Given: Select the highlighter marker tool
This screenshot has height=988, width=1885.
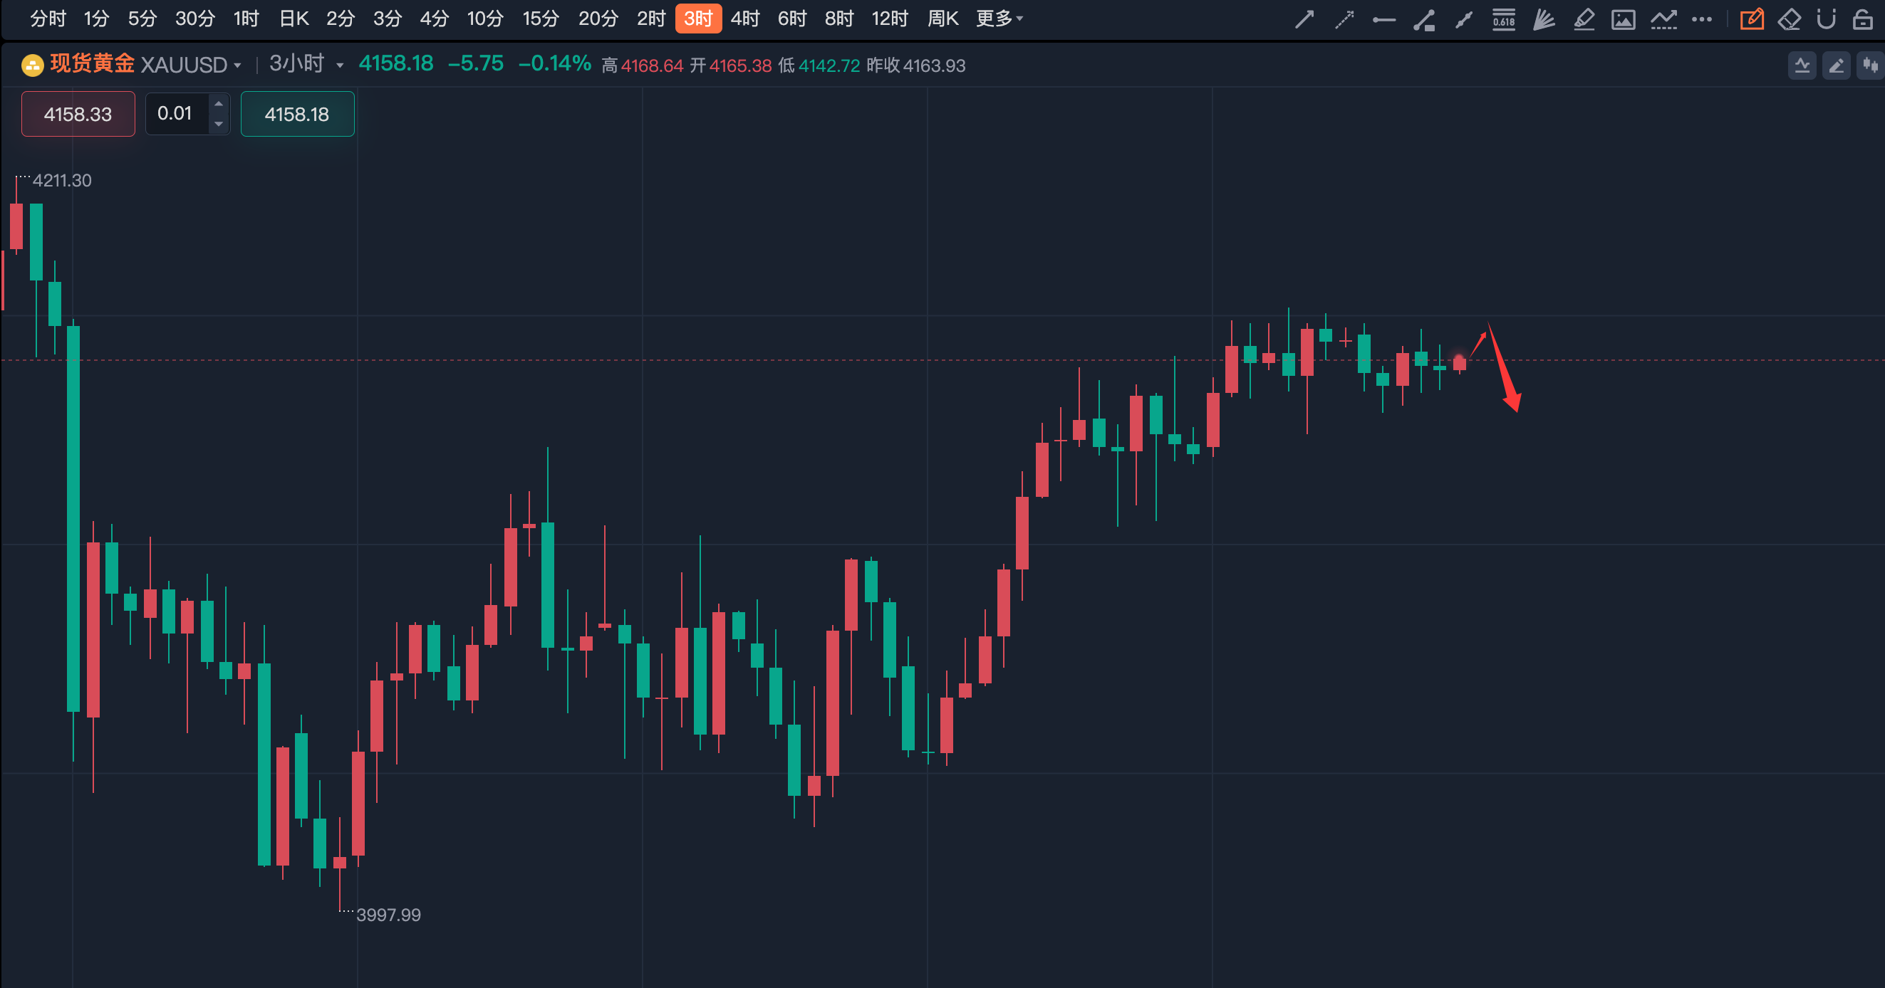Looking at the screenshot, I should 1584,19.
